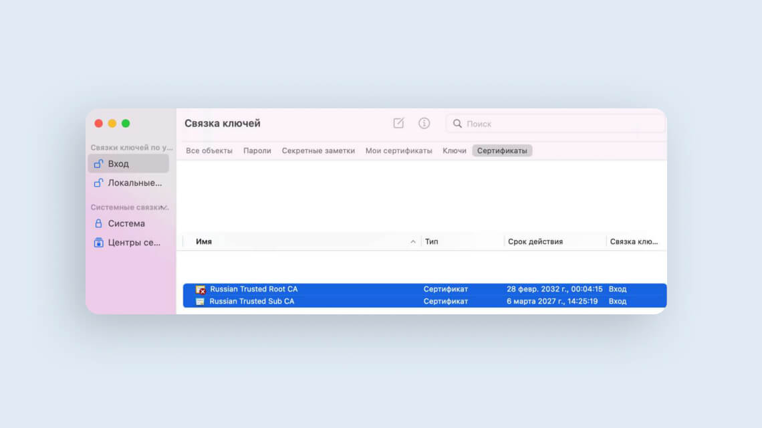Image resolution: width=762 pixels, height=428 pixels.
Task: Switch to the Пароли tab
Action: point(257,150)
